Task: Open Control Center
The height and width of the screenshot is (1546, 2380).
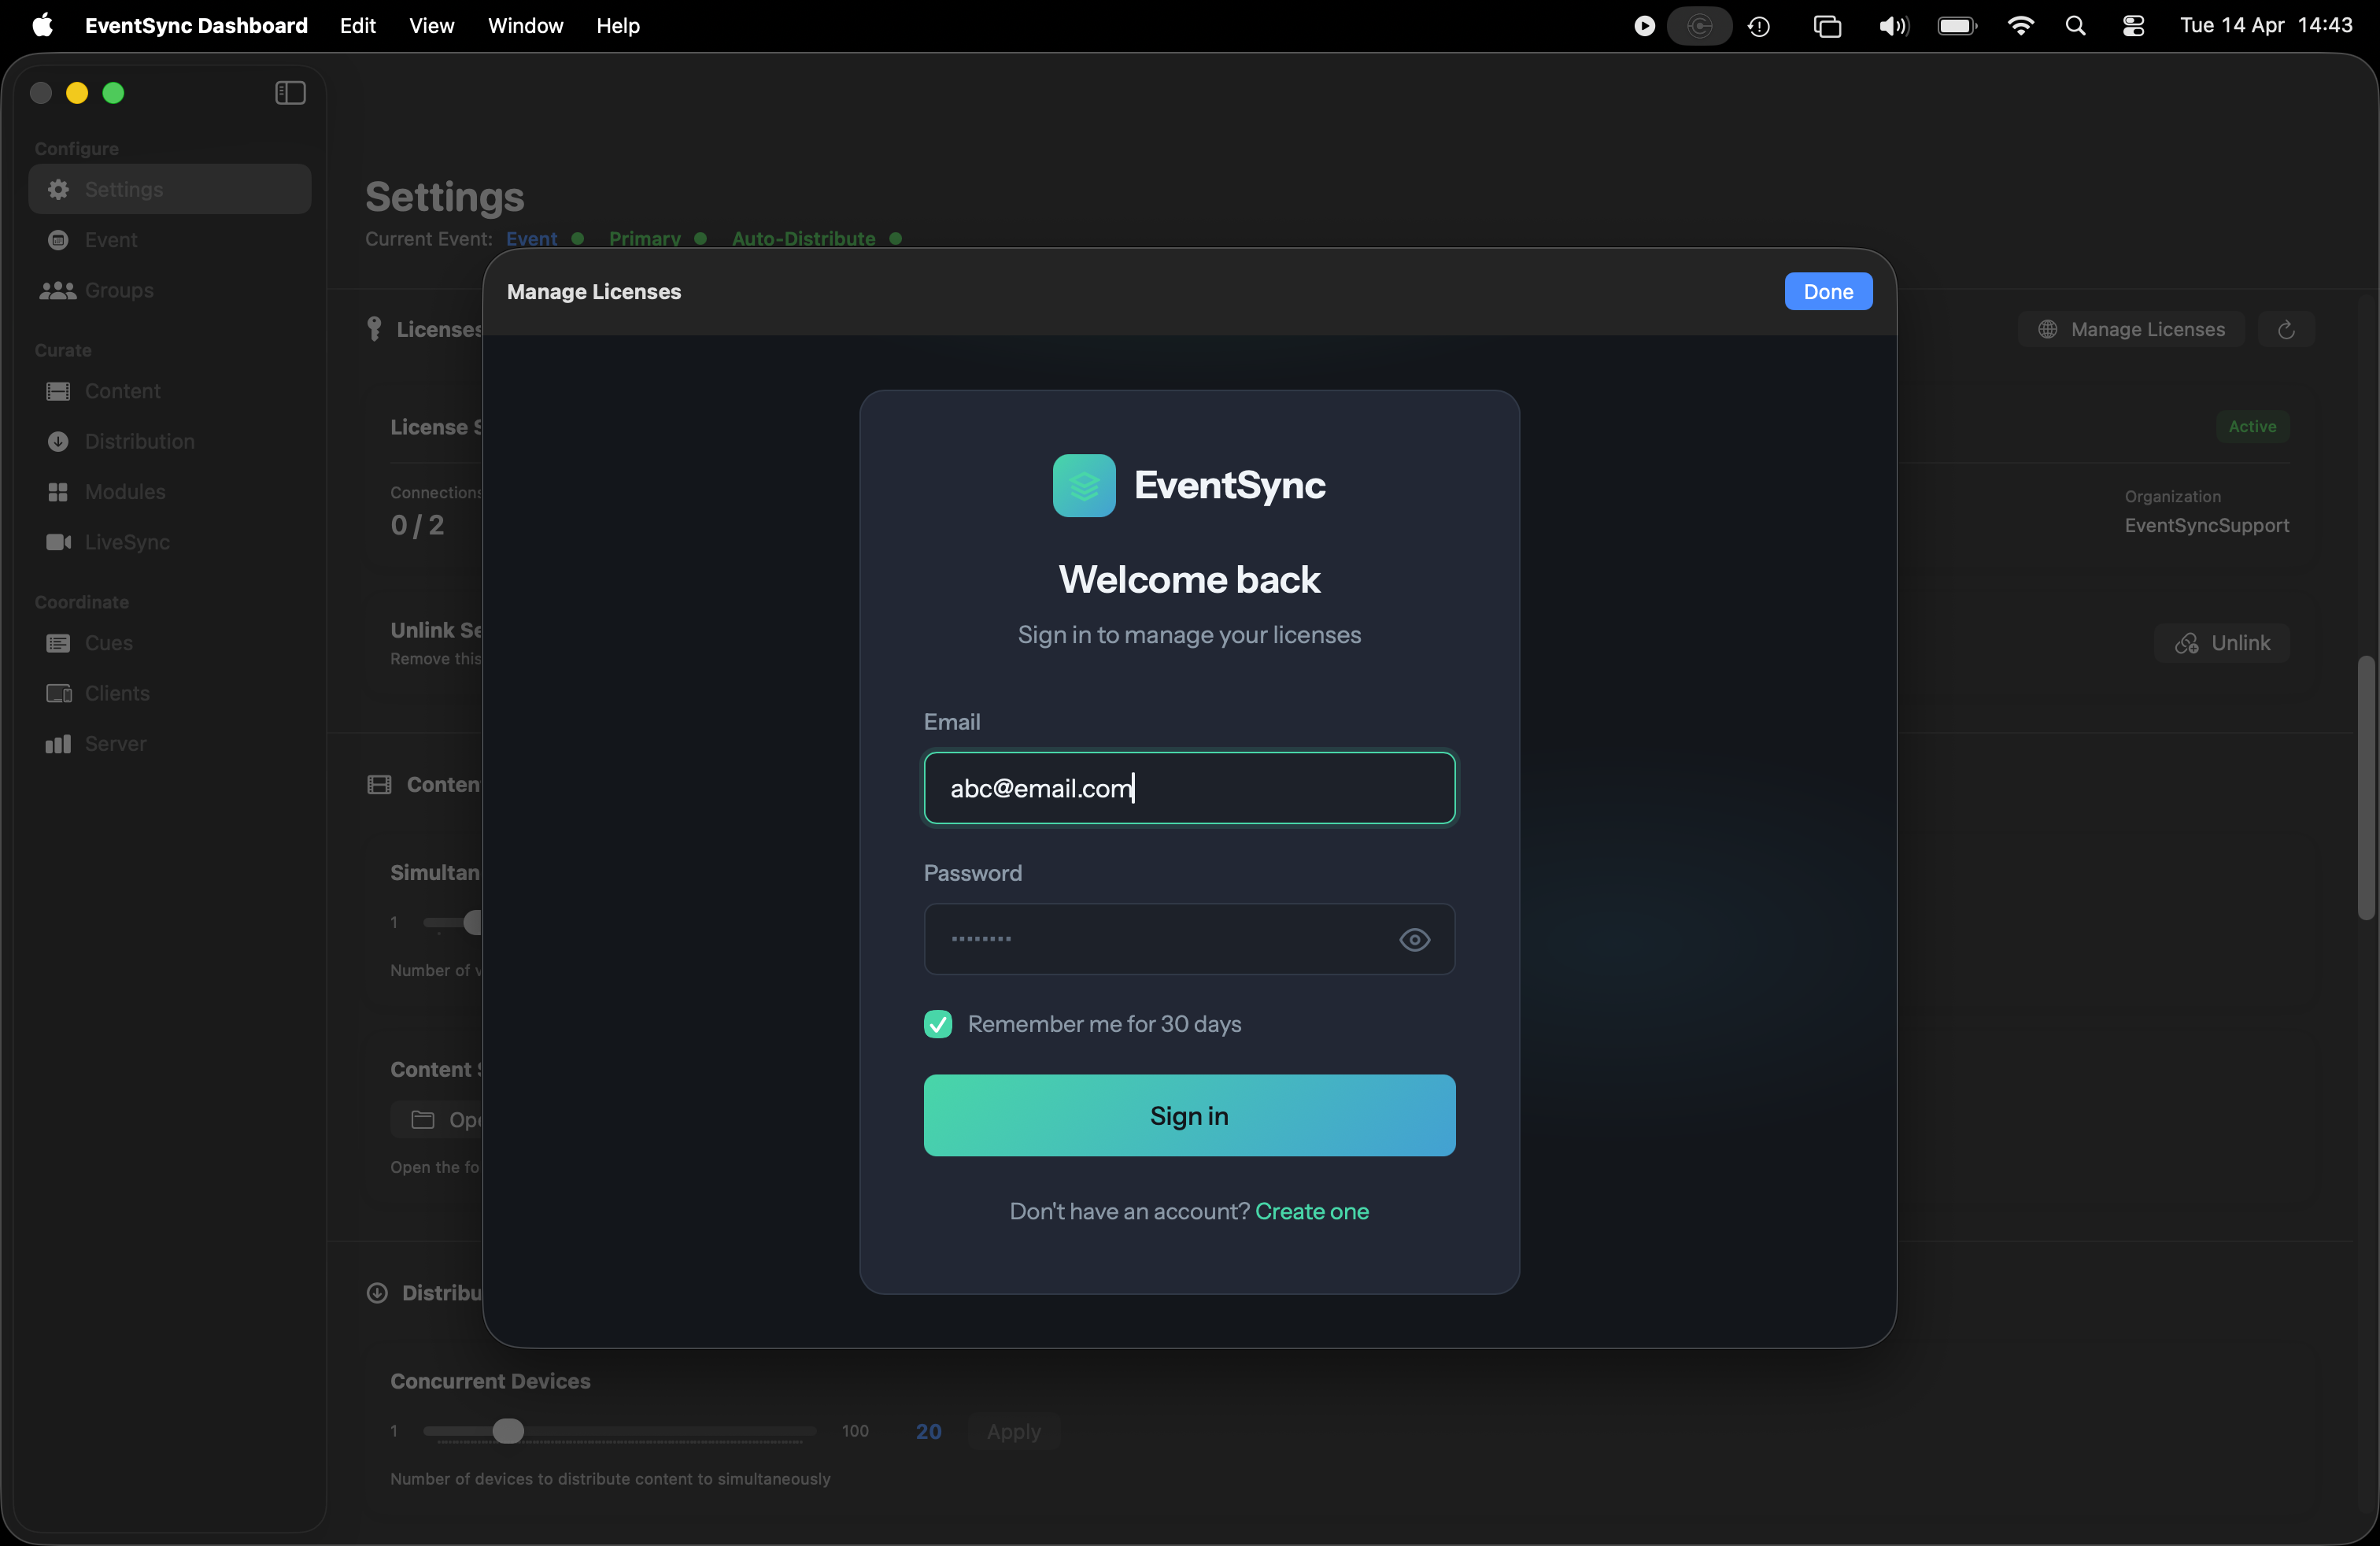Action: (x=2134, y=26)
